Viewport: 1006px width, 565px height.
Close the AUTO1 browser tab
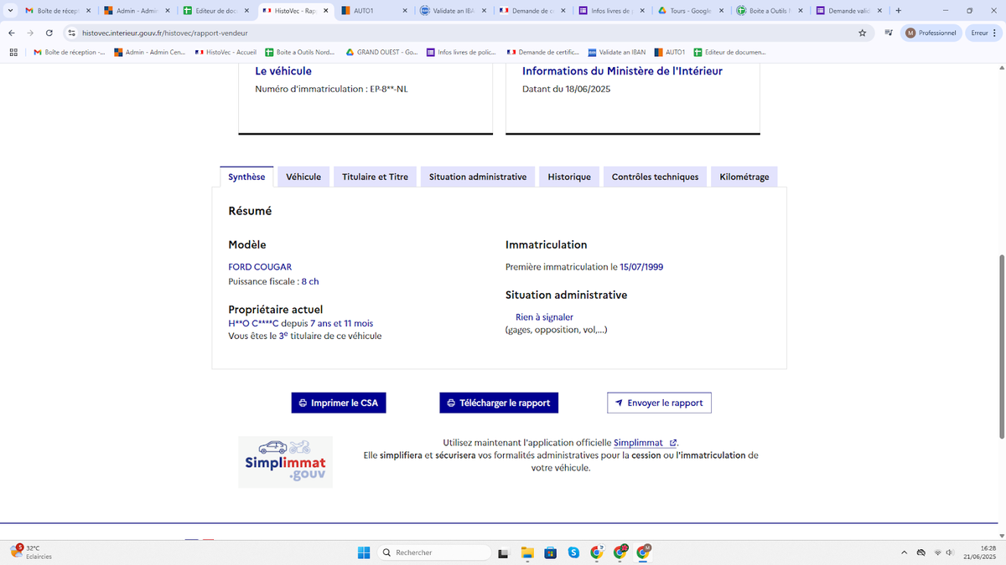(x=405, y=11)
